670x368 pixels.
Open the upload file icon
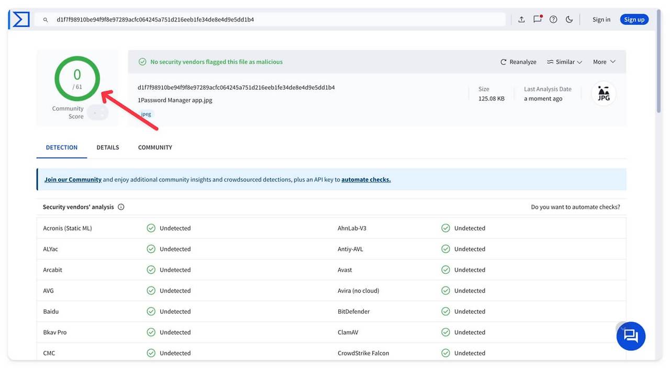pyautogui.click(x=521, y=19)
